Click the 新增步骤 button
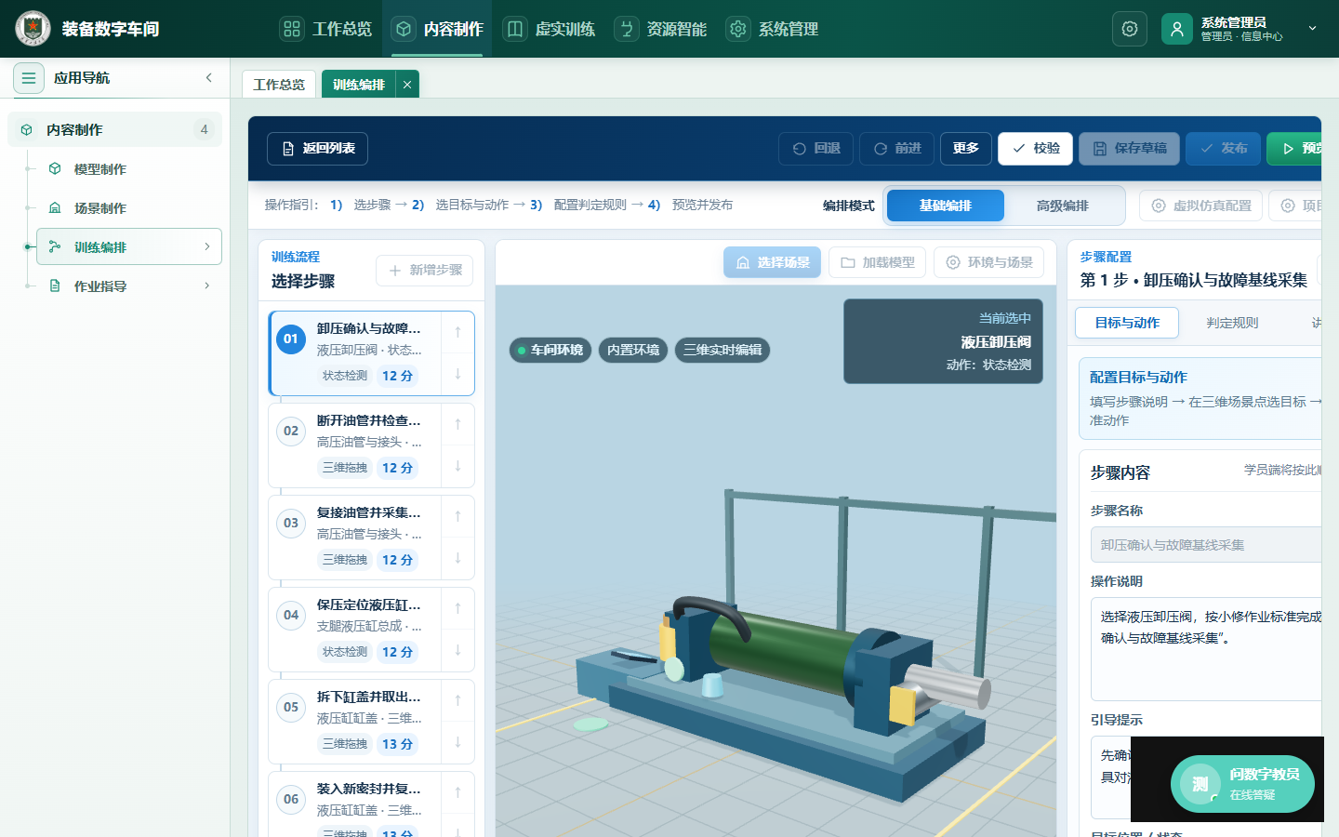 [x=425, y=271]
